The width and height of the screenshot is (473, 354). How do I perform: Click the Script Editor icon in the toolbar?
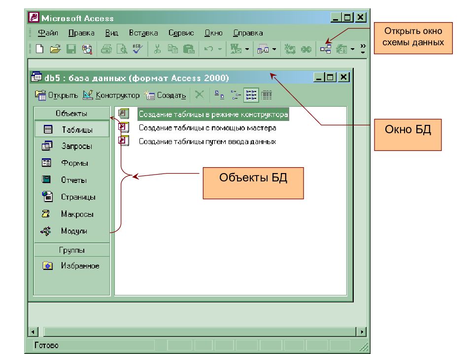[x=306, y=49]
